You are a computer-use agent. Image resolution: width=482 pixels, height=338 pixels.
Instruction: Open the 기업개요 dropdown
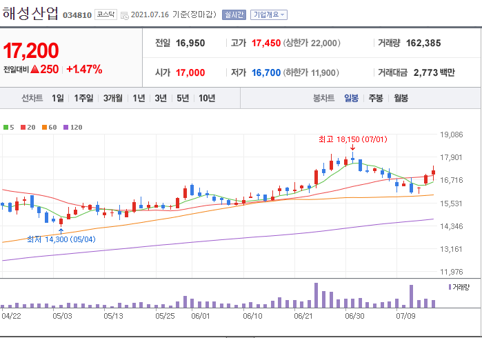[269, 14]
